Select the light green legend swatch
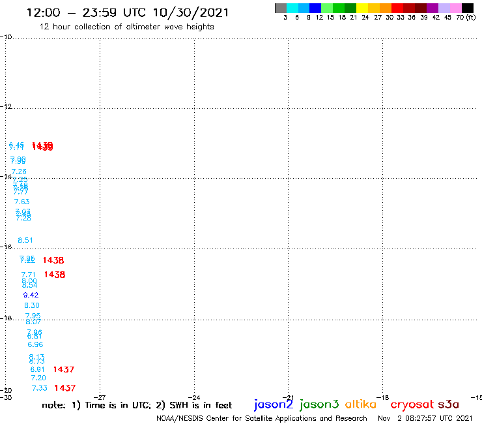Image resolution: width=482 pixels, height=424 pixels. 327,8
